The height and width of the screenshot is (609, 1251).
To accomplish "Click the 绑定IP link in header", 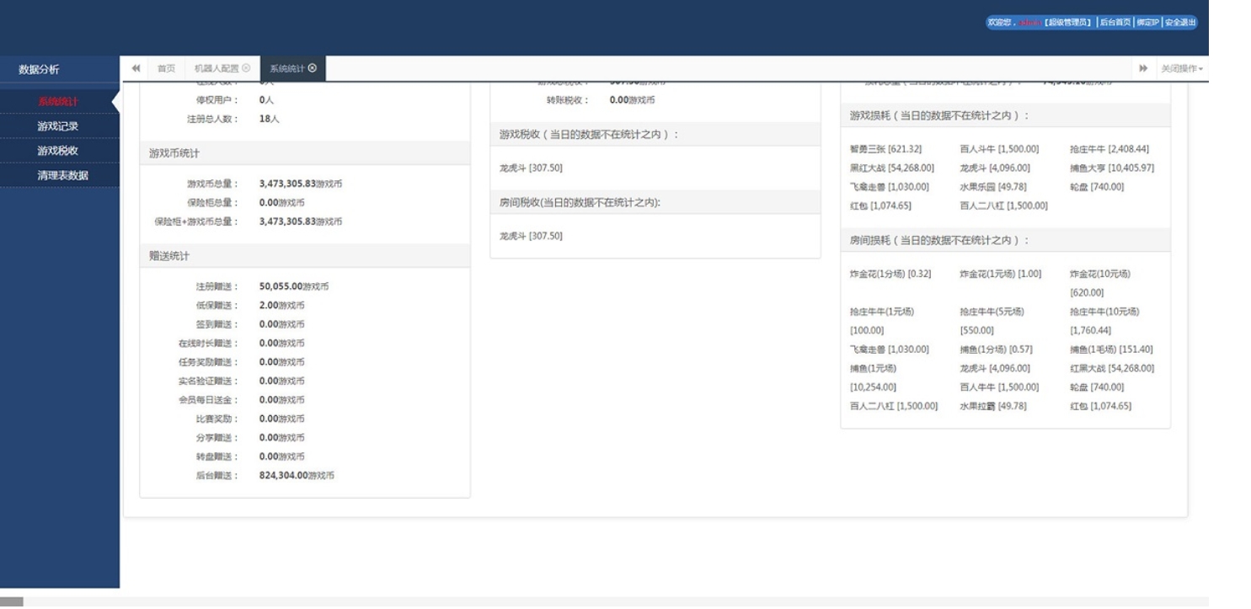I will [x=1147, y=23].
